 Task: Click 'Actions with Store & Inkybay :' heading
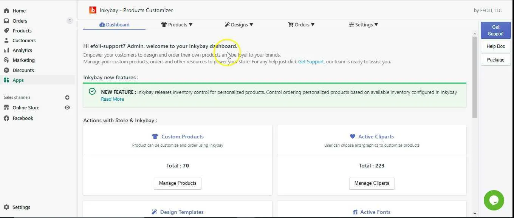120,120
